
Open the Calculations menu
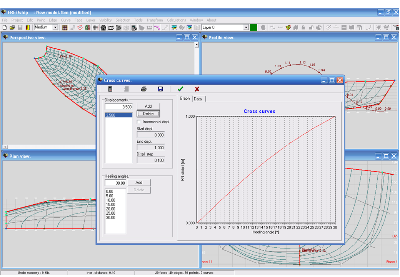point(176,20)
